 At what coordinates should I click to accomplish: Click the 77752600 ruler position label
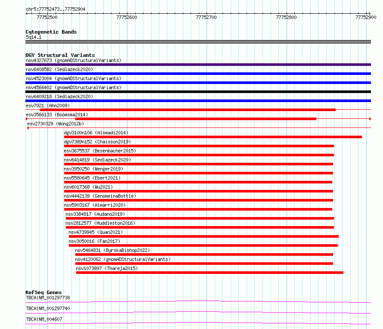point(127,17)
